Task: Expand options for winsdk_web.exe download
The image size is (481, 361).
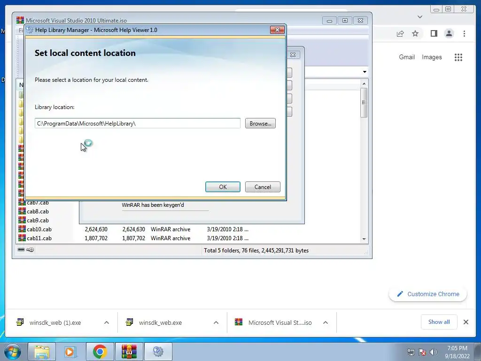Action: (x=216, y=322)
